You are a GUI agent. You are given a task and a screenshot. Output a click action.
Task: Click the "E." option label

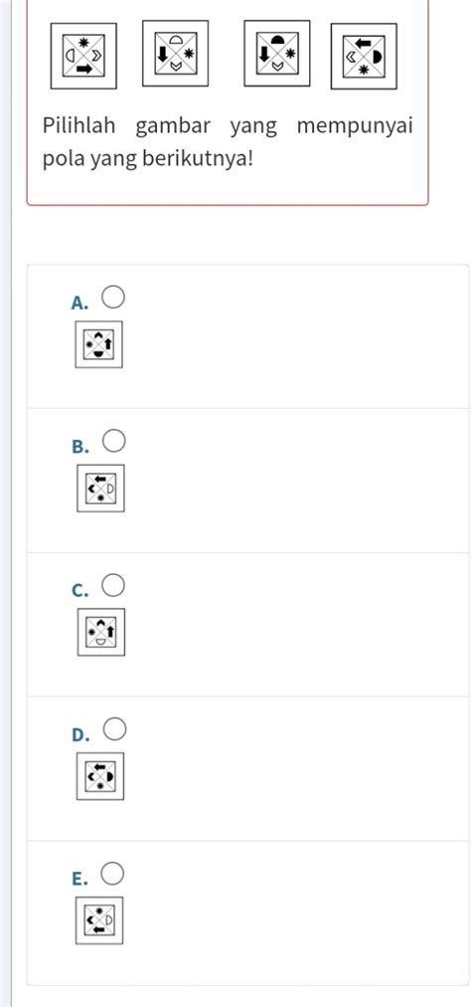tap(79, 879)
